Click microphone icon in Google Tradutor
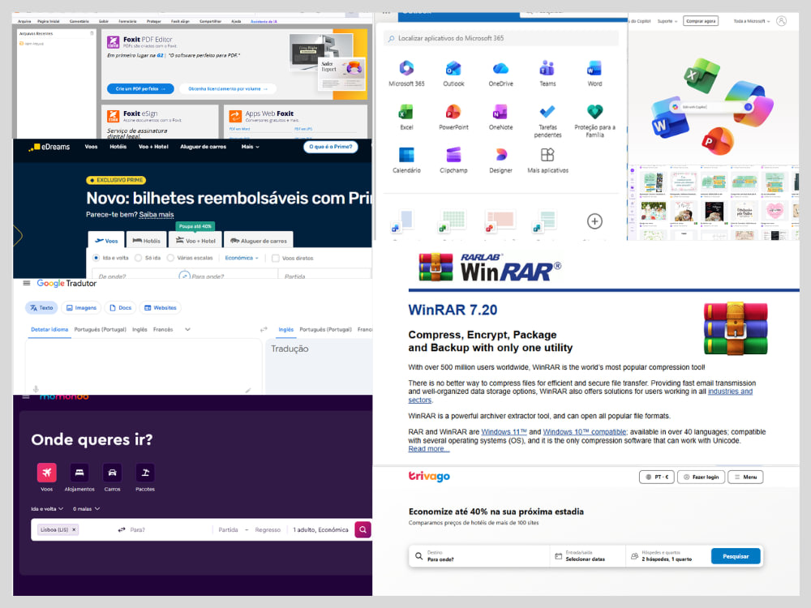The width and height of the screenshot is (811, 608). coord(36,389)
